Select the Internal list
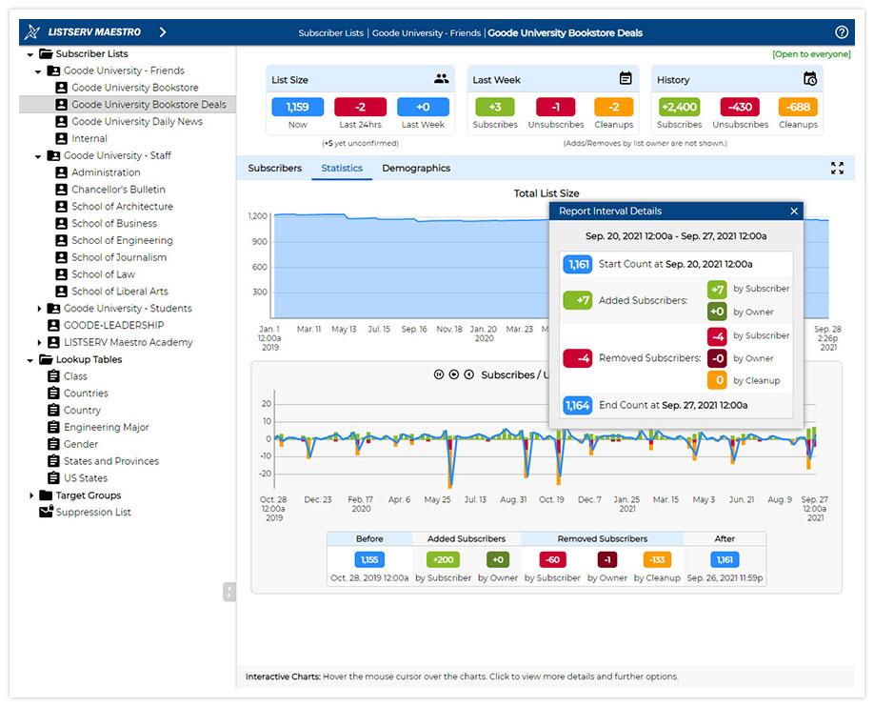 89,138
